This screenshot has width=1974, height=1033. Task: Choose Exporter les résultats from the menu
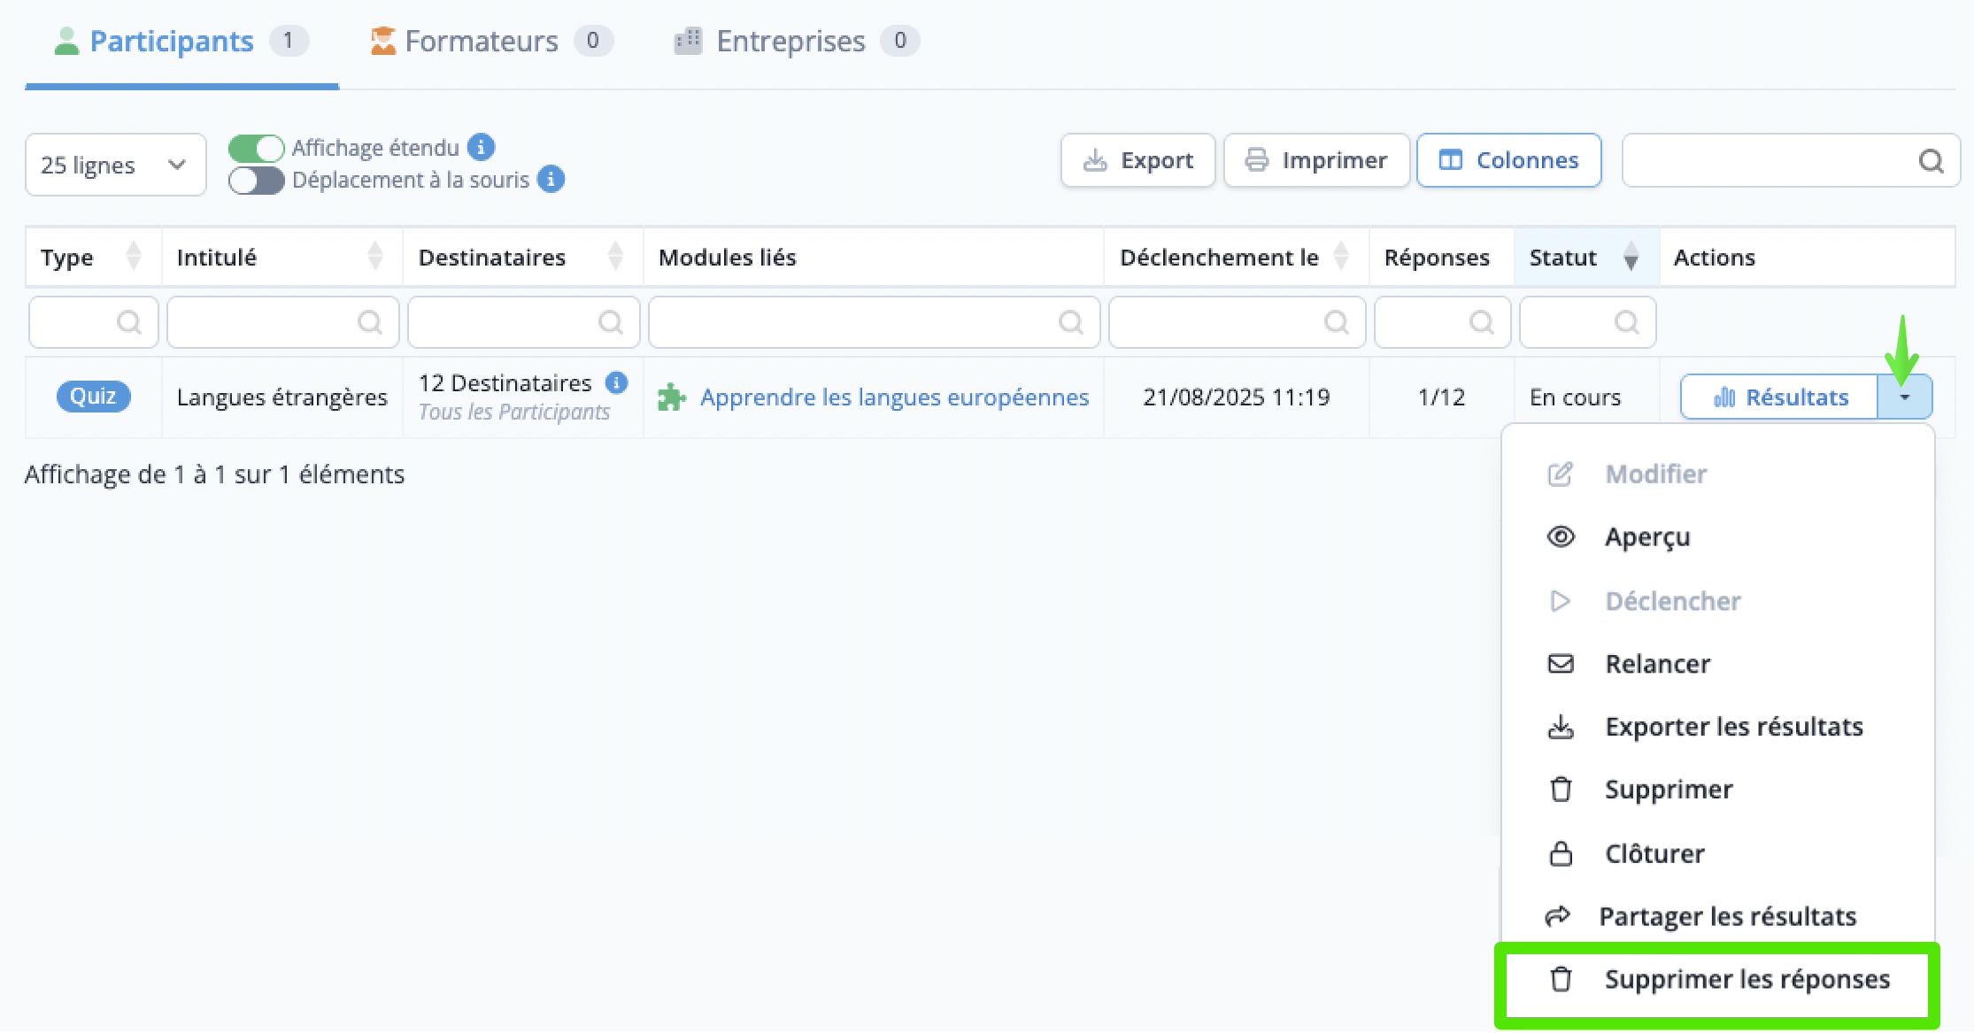click(x=1733, y=727)
